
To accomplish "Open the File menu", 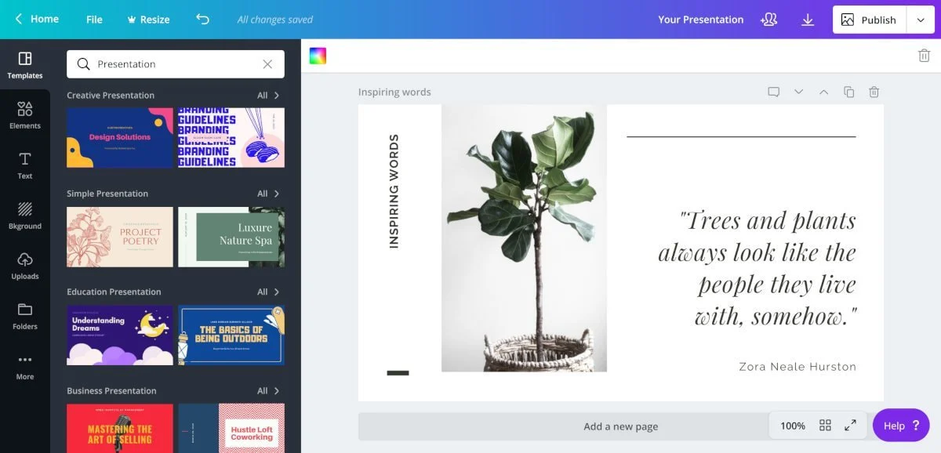I will click(x=93, y=20).
